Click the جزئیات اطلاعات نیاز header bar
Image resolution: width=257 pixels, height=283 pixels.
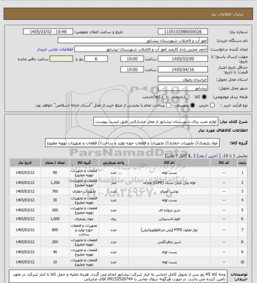(128, 14)
